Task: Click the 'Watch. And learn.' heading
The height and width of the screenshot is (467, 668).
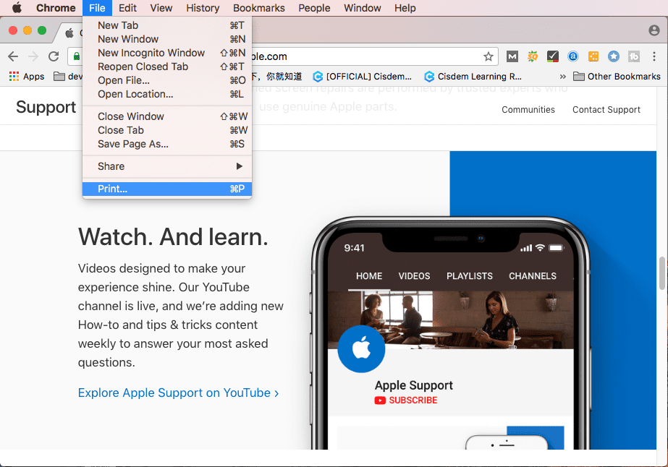Action: click(173, 236)
